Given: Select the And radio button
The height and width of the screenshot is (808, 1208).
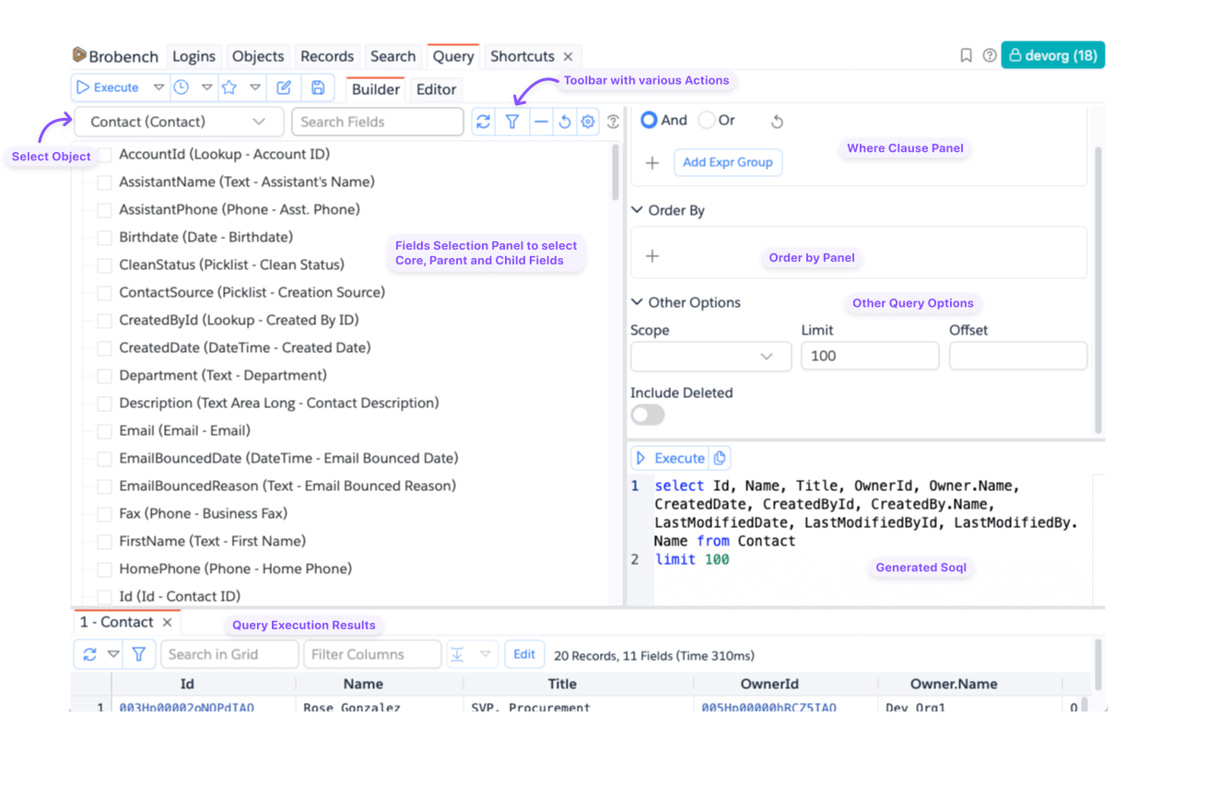Looking at the screenshot, I should (649, 120).
